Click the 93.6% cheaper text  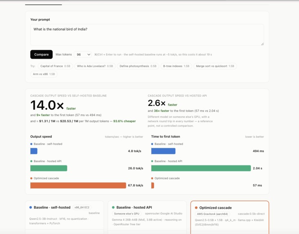click(x=124, y=121)
